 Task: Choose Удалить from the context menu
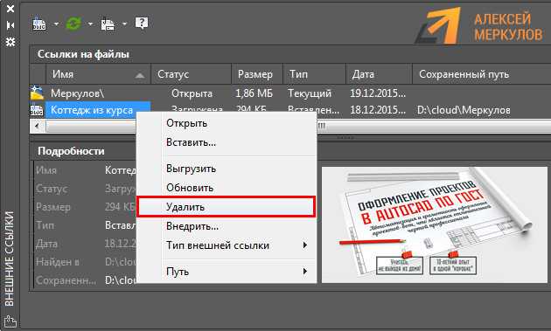click(x=227, y=207)
